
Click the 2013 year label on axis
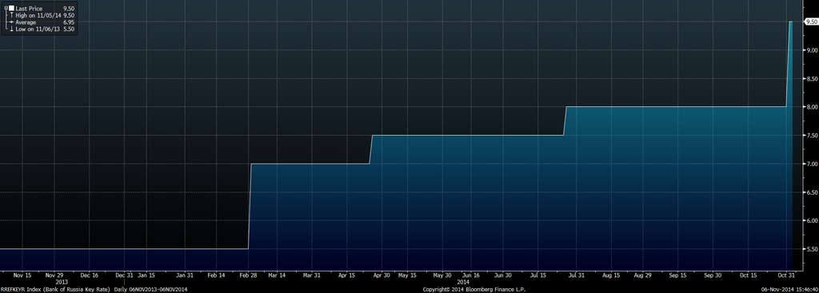pyautogui.click(x=61, y=282)
